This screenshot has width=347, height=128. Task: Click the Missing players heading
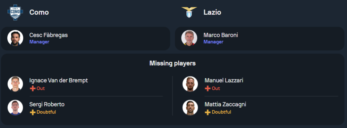point(172,63)
